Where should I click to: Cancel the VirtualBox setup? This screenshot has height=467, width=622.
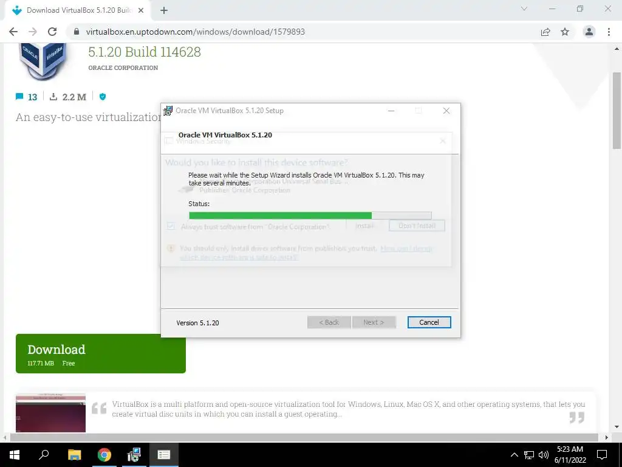pyautogui.click(x=429, y=322)
